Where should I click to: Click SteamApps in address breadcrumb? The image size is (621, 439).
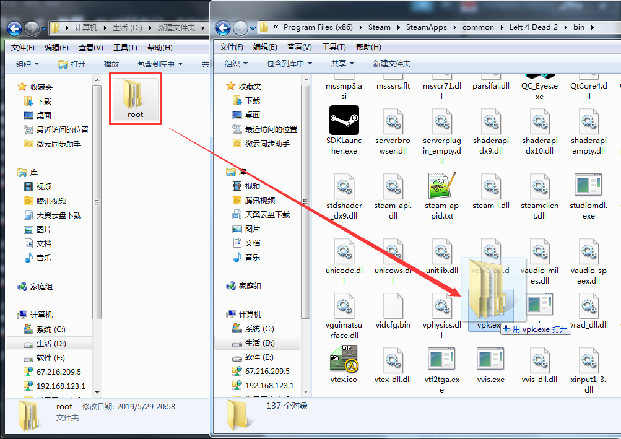point(426,27)
